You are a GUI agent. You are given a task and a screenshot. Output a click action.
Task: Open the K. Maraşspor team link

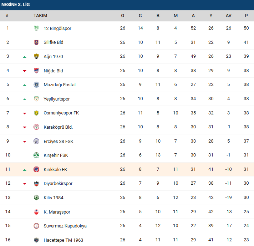tap(57, 212)
